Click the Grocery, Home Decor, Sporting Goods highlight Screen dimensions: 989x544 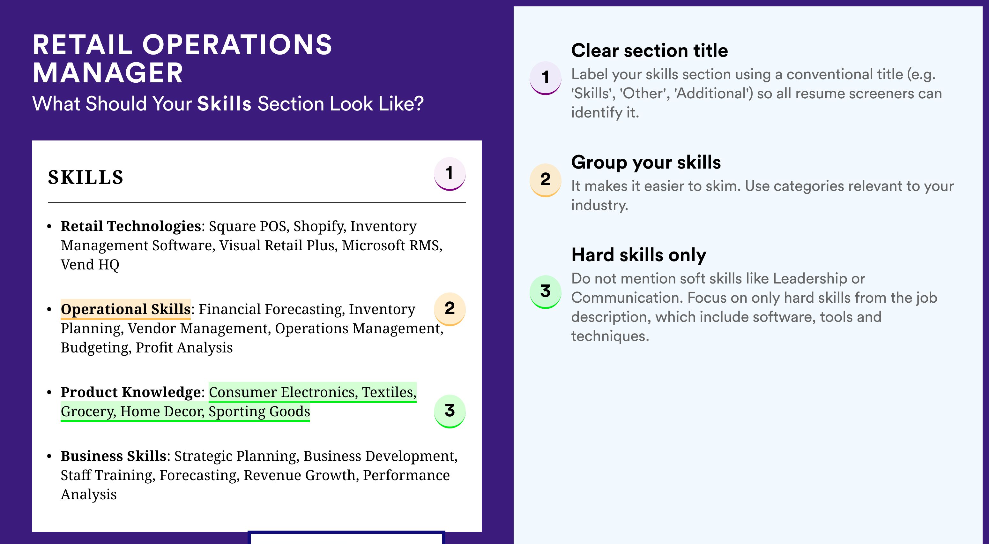(185, 412)
